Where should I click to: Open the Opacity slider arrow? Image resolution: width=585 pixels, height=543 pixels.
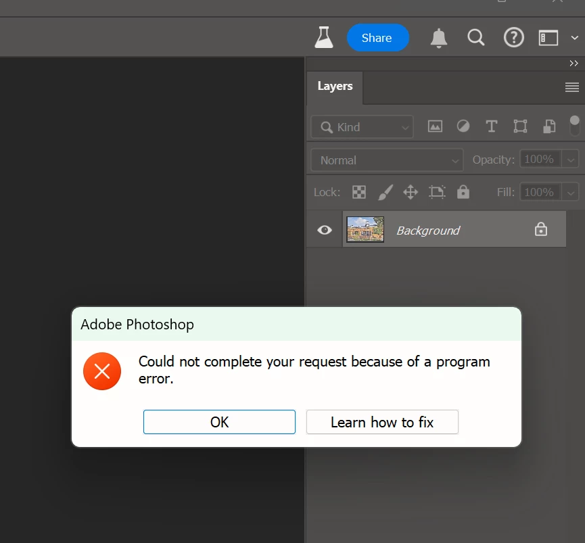570,160
